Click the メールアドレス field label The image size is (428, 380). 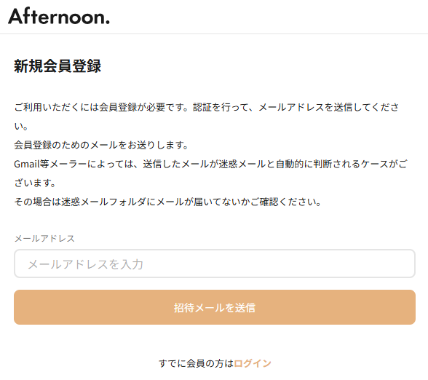[x=44, y=238]
